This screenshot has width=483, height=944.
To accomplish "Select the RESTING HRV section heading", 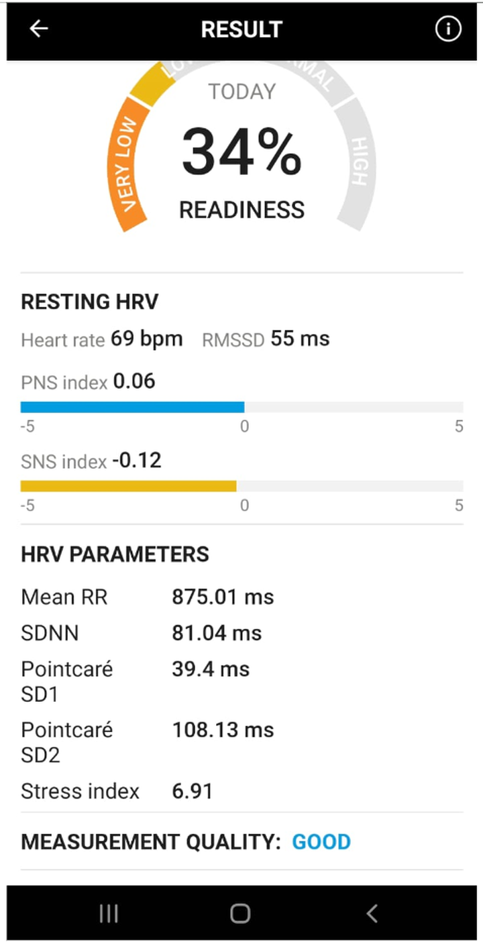I will point(90,302).
